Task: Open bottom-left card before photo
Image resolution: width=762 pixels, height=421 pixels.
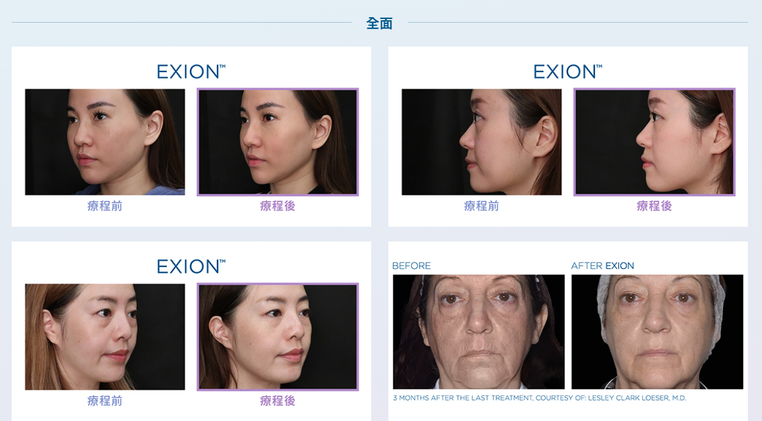Action: point(105,337)
